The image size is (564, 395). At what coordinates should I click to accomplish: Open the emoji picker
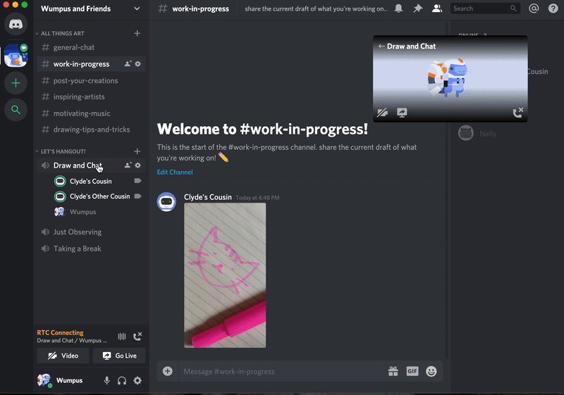point(431,371)
